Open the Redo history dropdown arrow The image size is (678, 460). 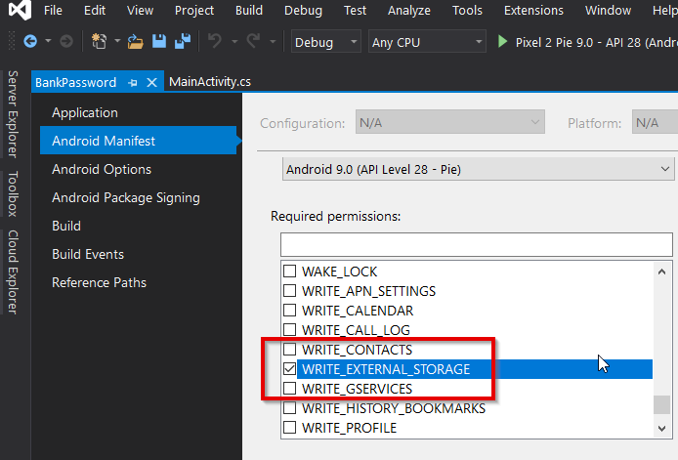click(273, 42)
